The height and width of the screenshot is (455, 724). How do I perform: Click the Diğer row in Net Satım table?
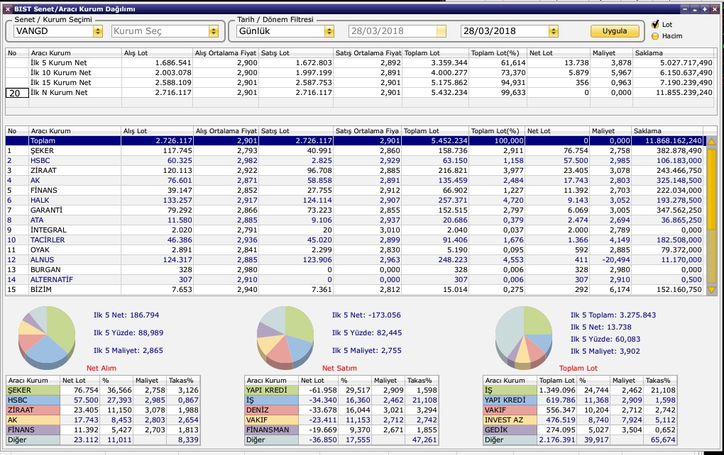[x=341, y=440]
